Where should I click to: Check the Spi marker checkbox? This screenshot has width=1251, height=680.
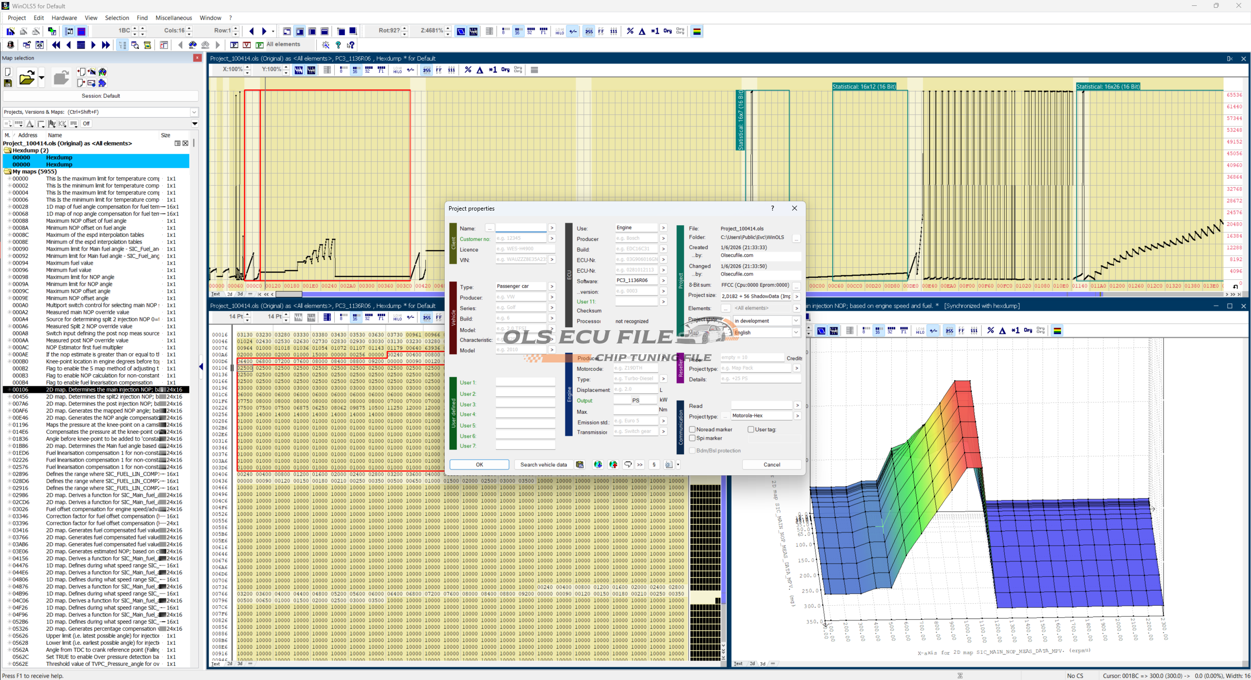click(692, 438)
